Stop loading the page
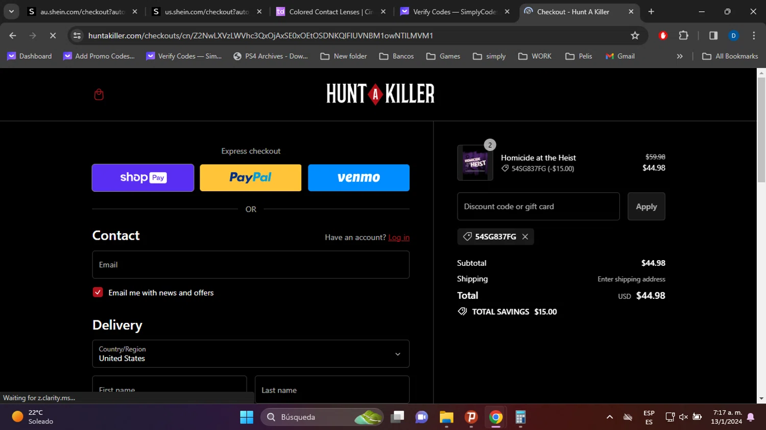This screenshot has height=430, width=766. (53, 36)
